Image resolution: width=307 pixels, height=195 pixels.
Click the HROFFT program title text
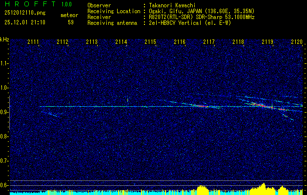30,4
